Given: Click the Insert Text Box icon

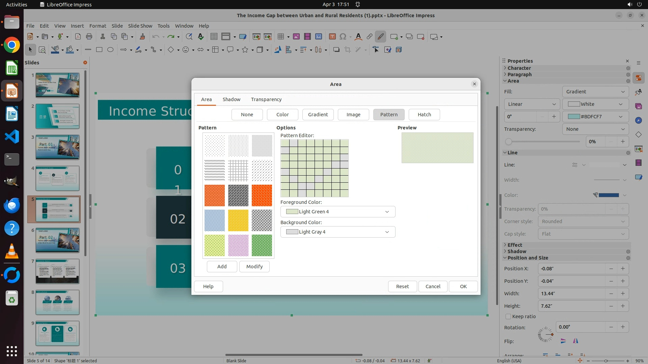Looking at the screenshot, I should tap(332, 37).
